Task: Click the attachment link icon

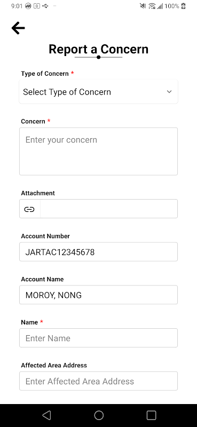Action: [29, 209]
